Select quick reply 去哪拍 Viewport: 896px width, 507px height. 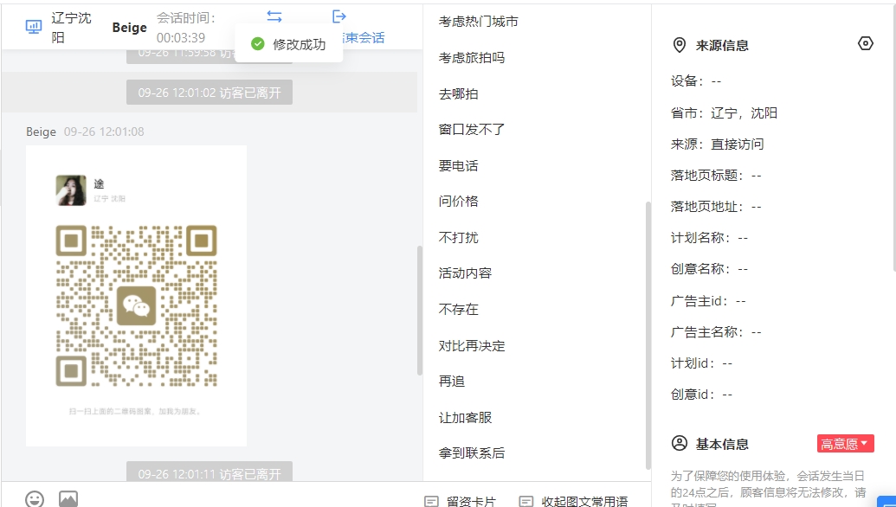pos(458,93)
